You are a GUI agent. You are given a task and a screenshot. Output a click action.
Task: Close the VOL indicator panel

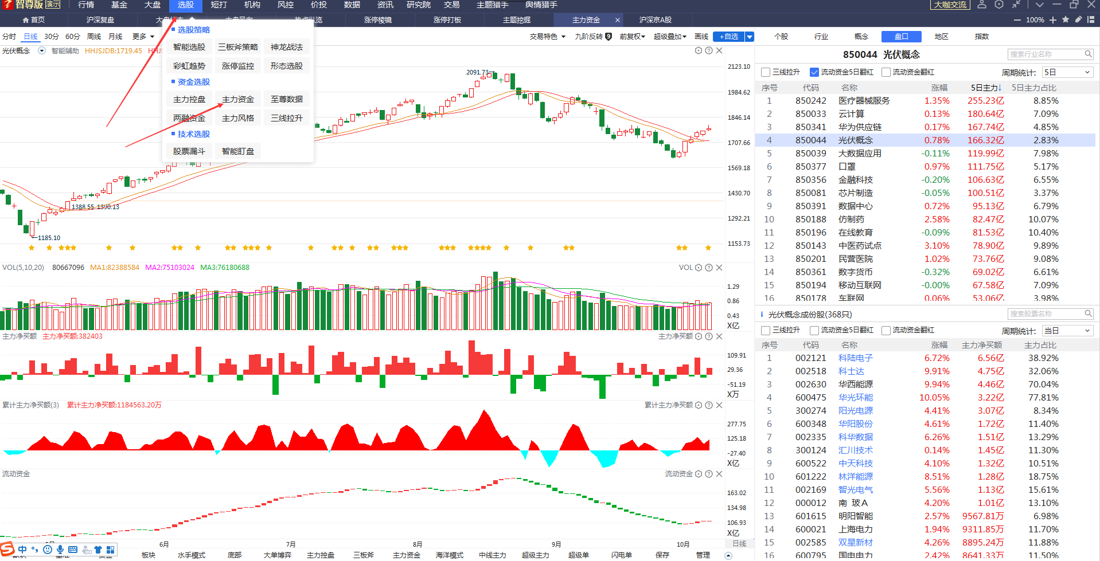pyautogui.click(x=719, y=268)
